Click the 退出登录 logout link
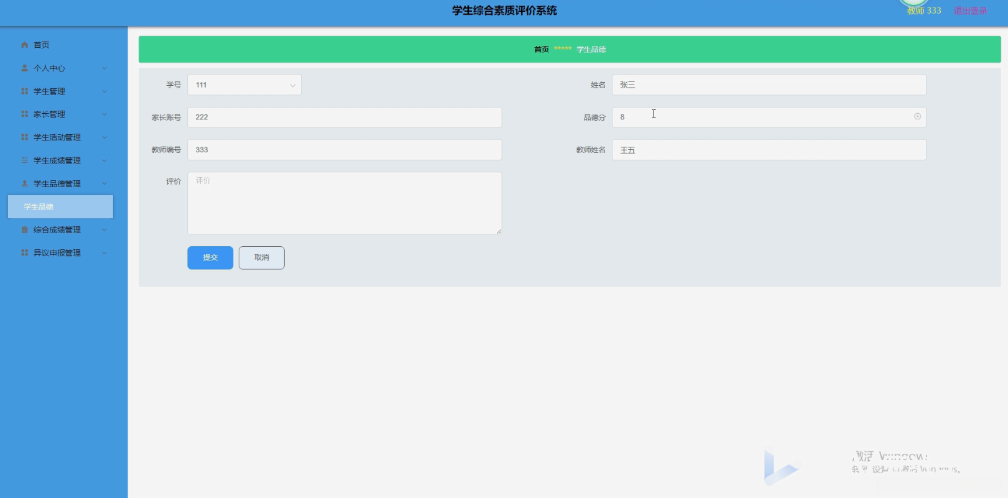 971,11
